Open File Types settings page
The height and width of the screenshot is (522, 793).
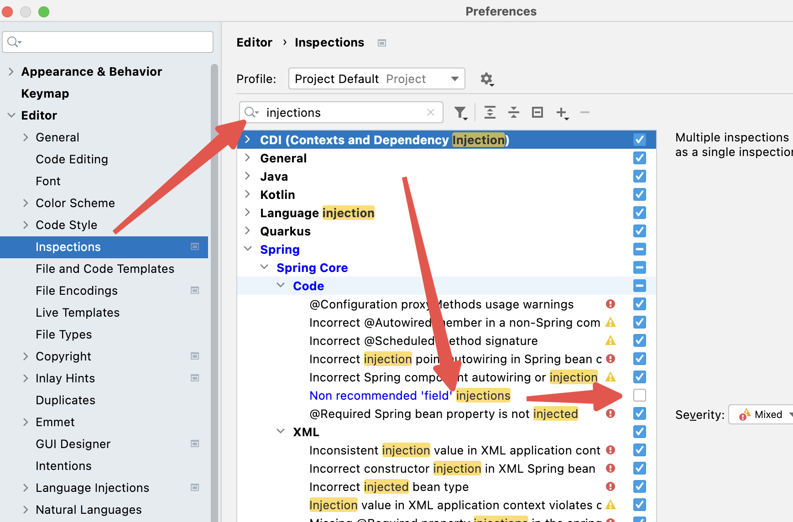click(x=63, y=334)
